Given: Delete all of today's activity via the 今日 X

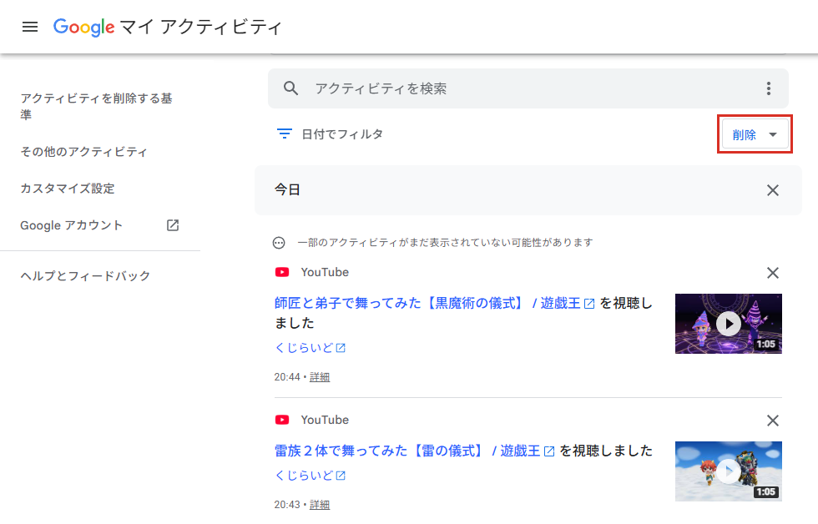Looking at the screenshot, I should coord(773,190).
